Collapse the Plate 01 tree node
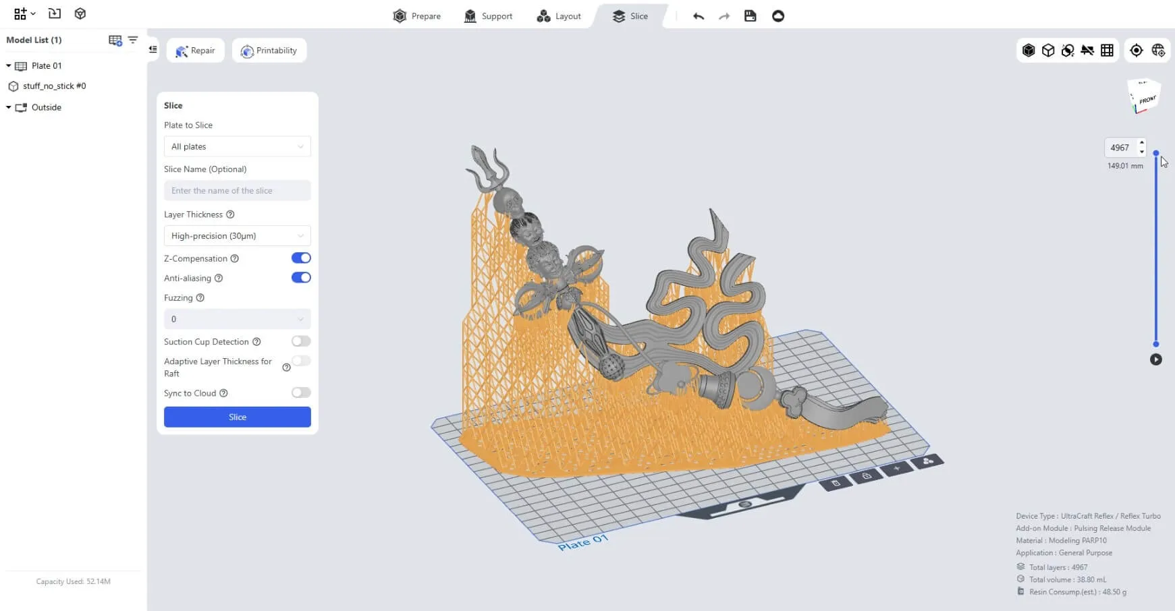The height and width of the screenshot is (611, 1175). pyautogui.click(x=9, y=66)
